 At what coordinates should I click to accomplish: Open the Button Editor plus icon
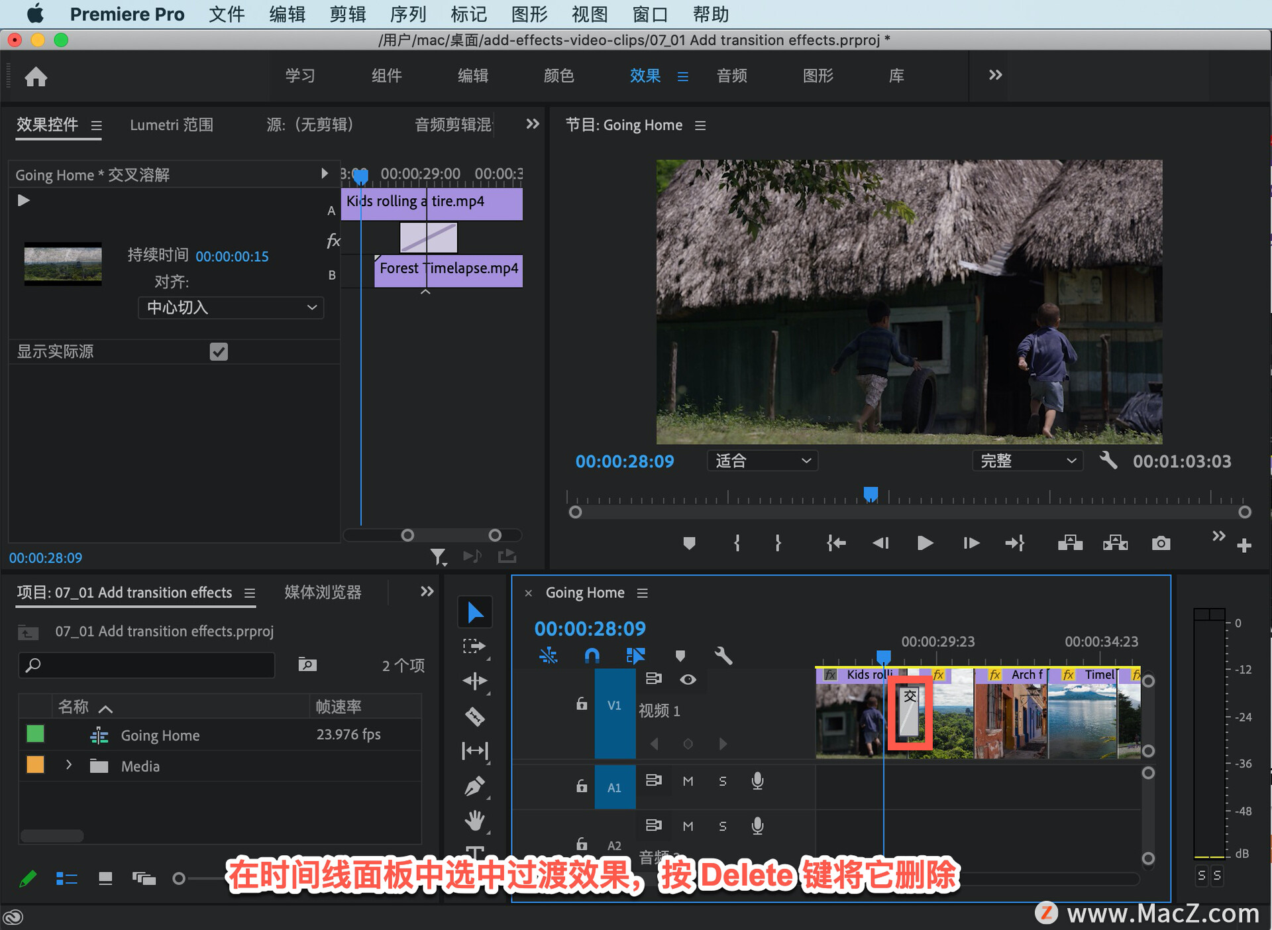point(1244,545)
